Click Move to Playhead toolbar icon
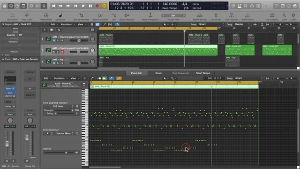Screen dimensions: 300x169 pyautogui.click(x=150, y=16)
